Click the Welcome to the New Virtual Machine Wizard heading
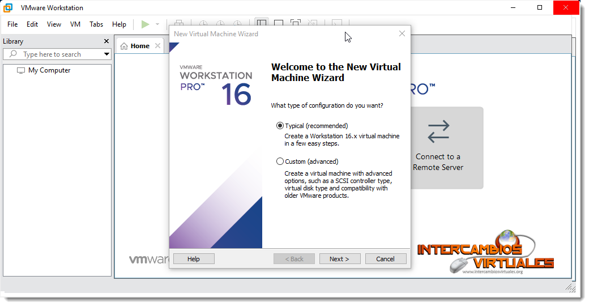The height and width of the screenshot is (306, 589). (336, 72)
